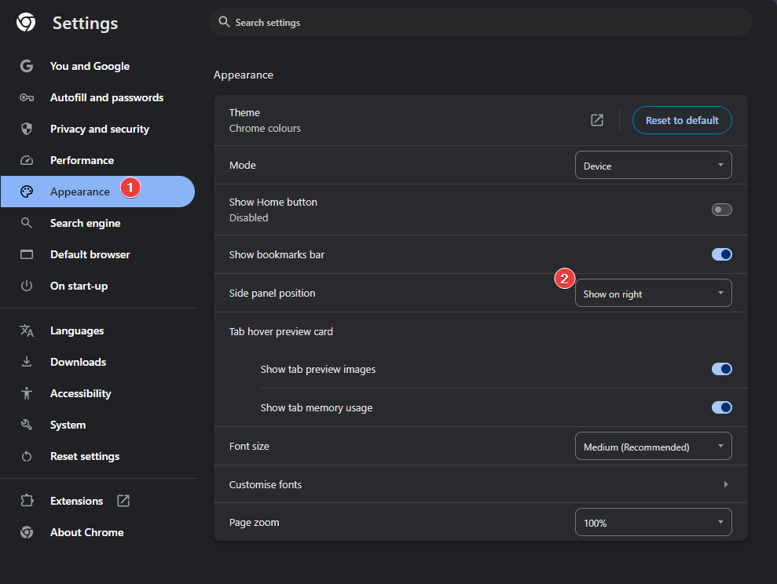Navigate to Privacy and security

(x=100, y=129)
